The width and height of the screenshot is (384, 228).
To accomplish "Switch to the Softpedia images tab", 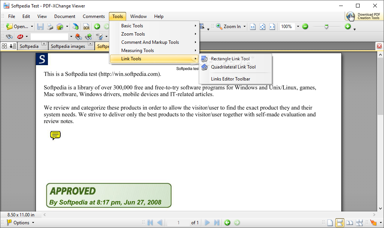I will pyautogui.click(x=68, y=46).
